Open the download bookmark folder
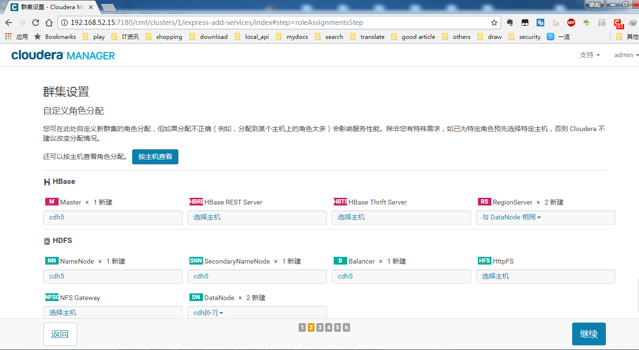The image size is (639, 350). click(209, 36)
